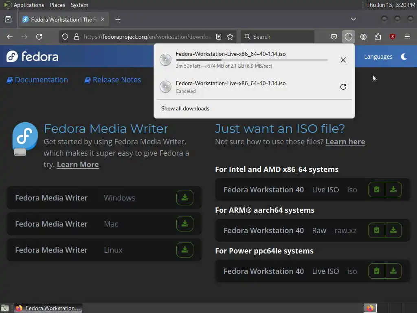417x313 pixels.
Task: Open the System menu
Action: tap(79, 5)
